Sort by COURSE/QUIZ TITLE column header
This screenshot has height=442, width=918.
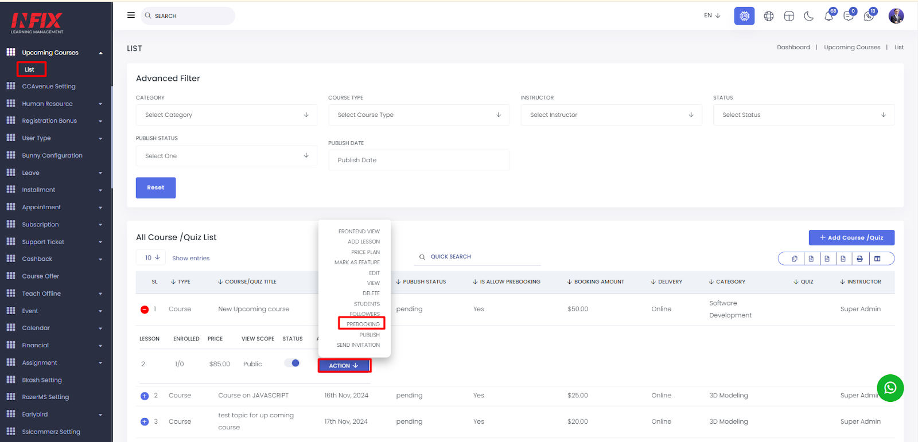[247, 282]
